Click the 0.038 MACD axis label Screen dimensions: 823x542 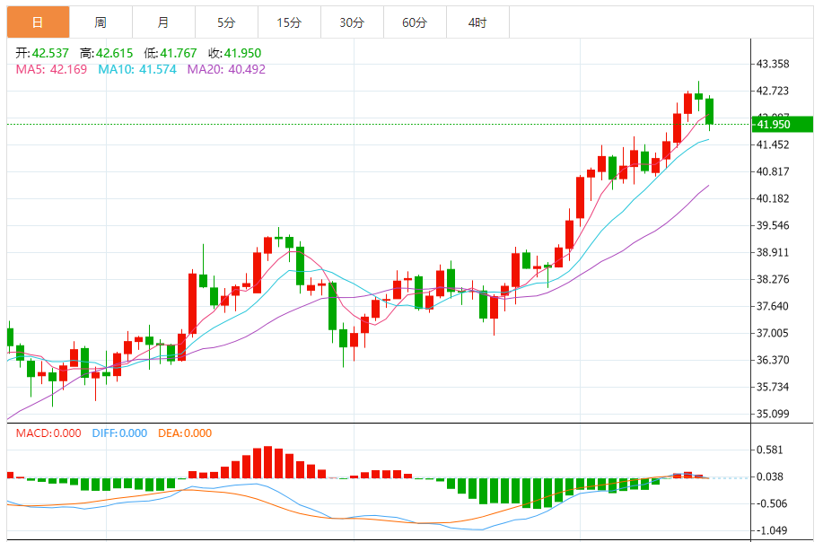click(x=769, y=476)
